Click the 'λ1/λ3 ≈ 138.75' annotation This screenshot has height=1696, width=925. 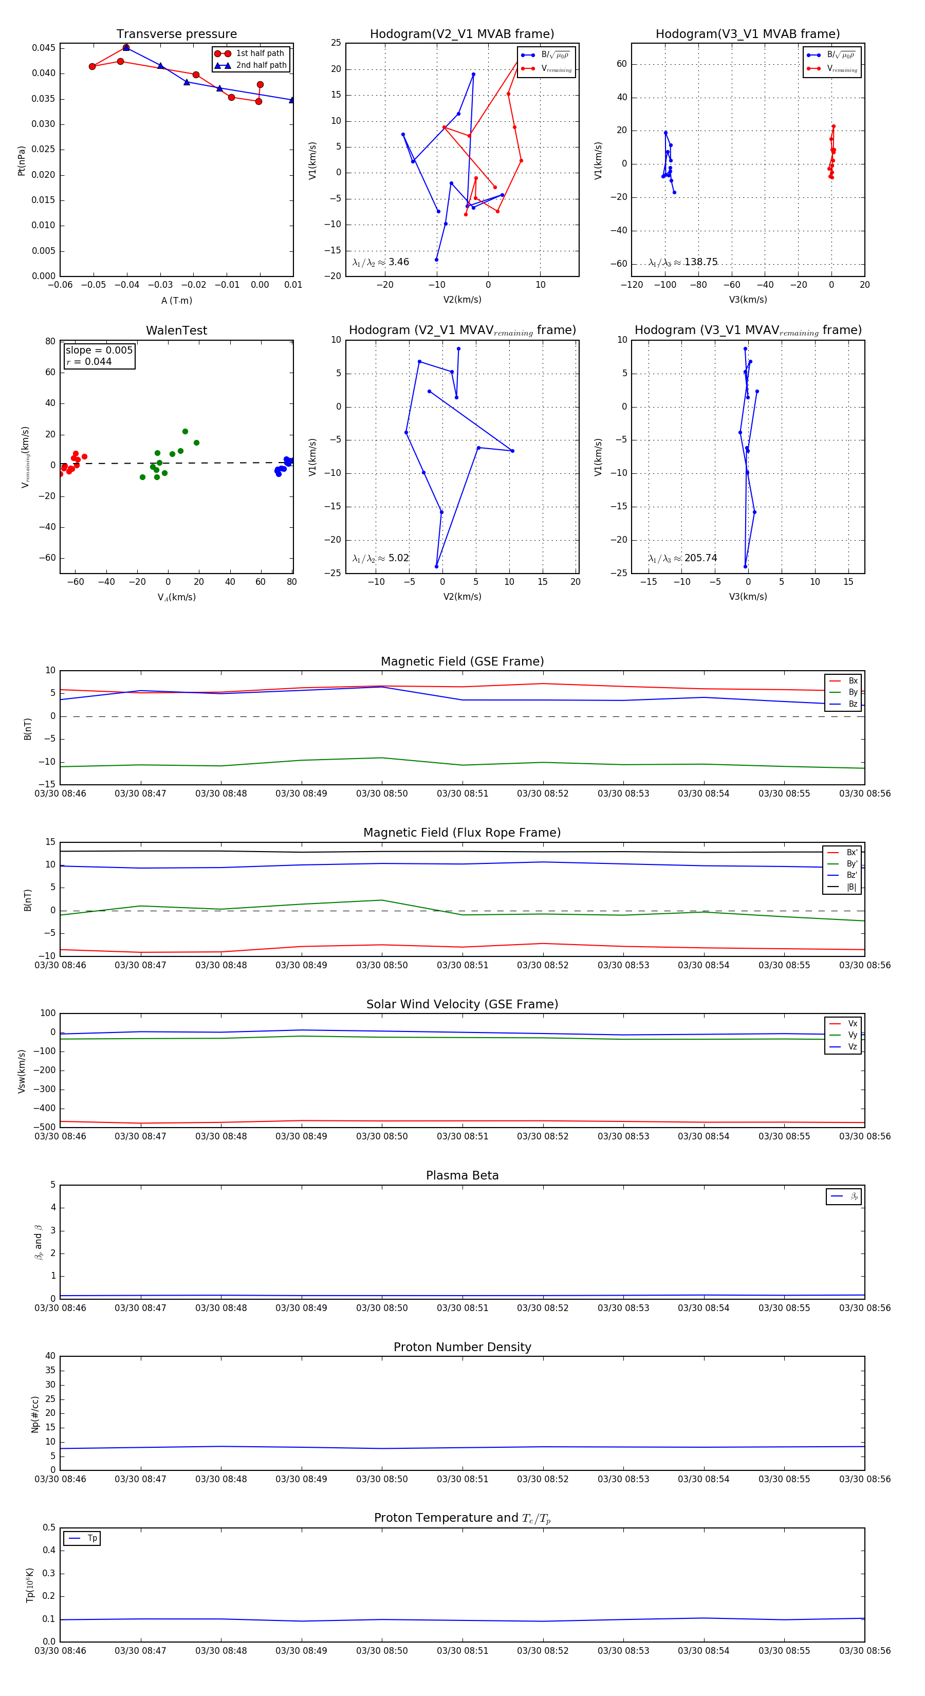click(x=683, y=262)
